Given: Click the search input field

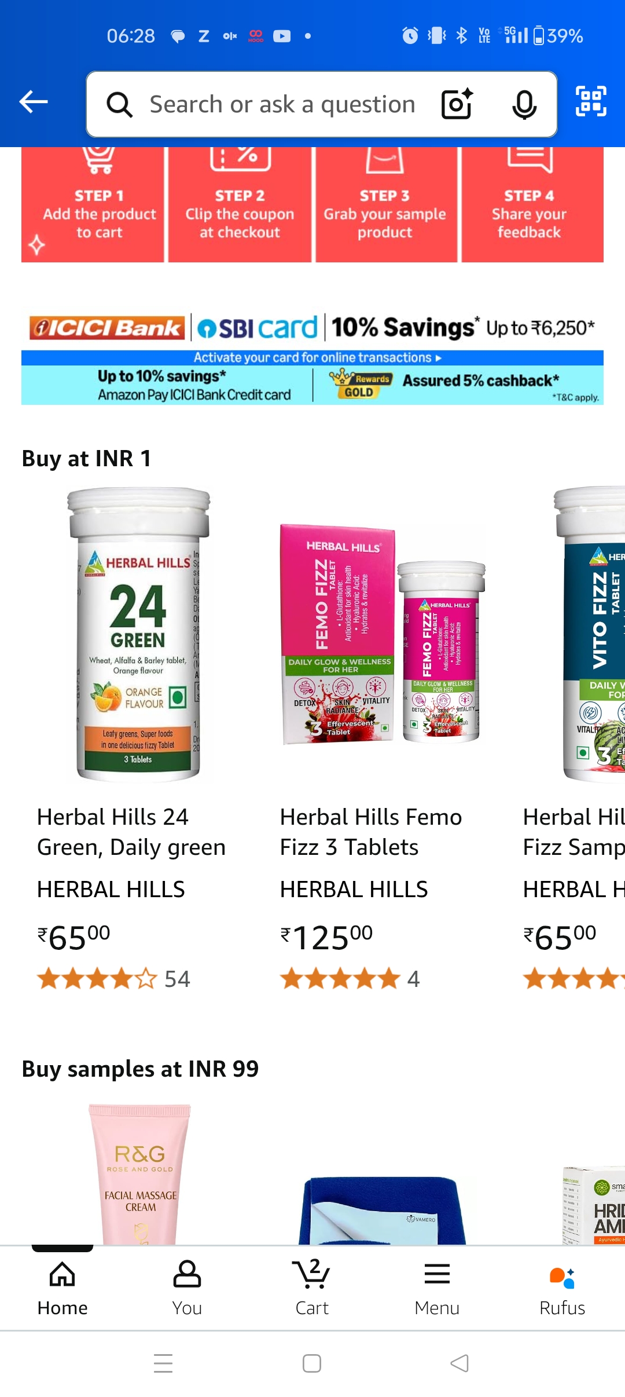Looking at the screenshot, I should click(x=283, y=104).
